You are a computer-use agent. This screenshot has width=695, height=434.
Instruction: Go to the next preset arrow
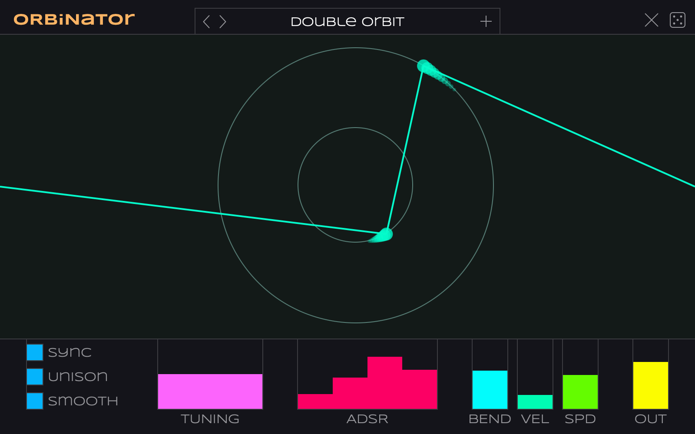point(222,21)
